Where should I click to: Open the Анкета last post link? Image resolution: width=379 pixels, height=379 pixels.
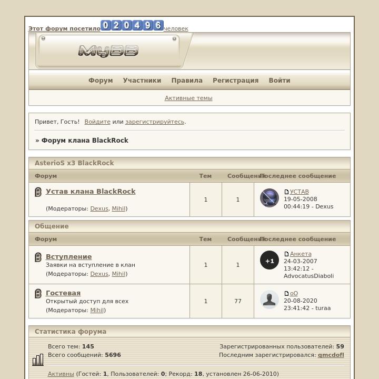pos(301,254)
